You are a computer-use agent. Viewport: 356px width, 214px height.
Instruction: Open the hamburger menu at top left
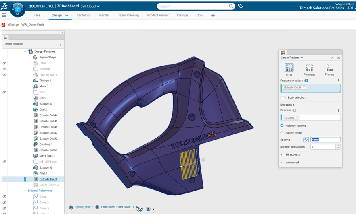(x=4, y=15)
